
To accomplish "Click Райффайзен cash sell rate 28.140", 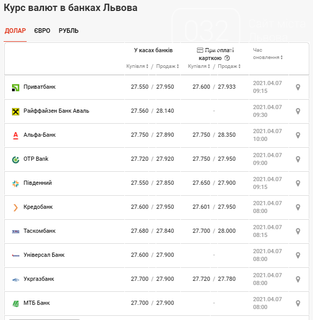I will (x=165, y=111).
